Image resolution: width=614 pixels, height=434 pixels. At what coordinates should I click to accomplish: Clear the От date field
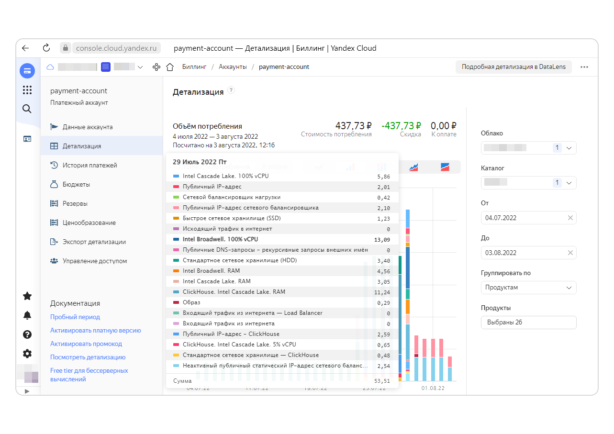click(x=570, y=218)
